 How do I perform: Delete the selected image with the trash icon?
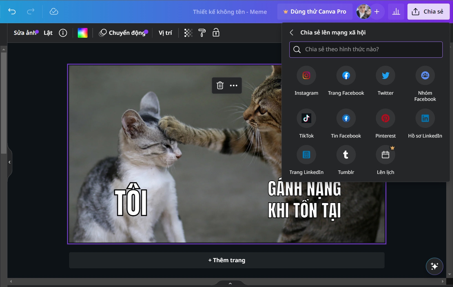pyautogui.click(x=220, y=85)
